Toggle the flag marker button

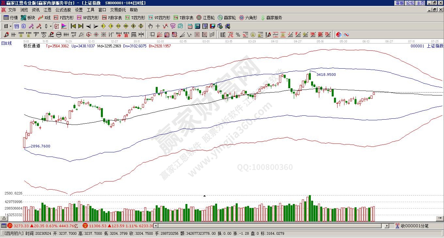(64, 26)
